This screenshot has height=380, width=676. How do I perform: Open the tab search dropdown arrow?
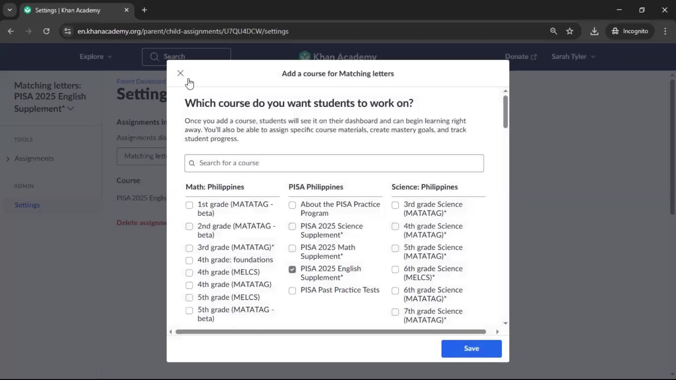point(10,10)
